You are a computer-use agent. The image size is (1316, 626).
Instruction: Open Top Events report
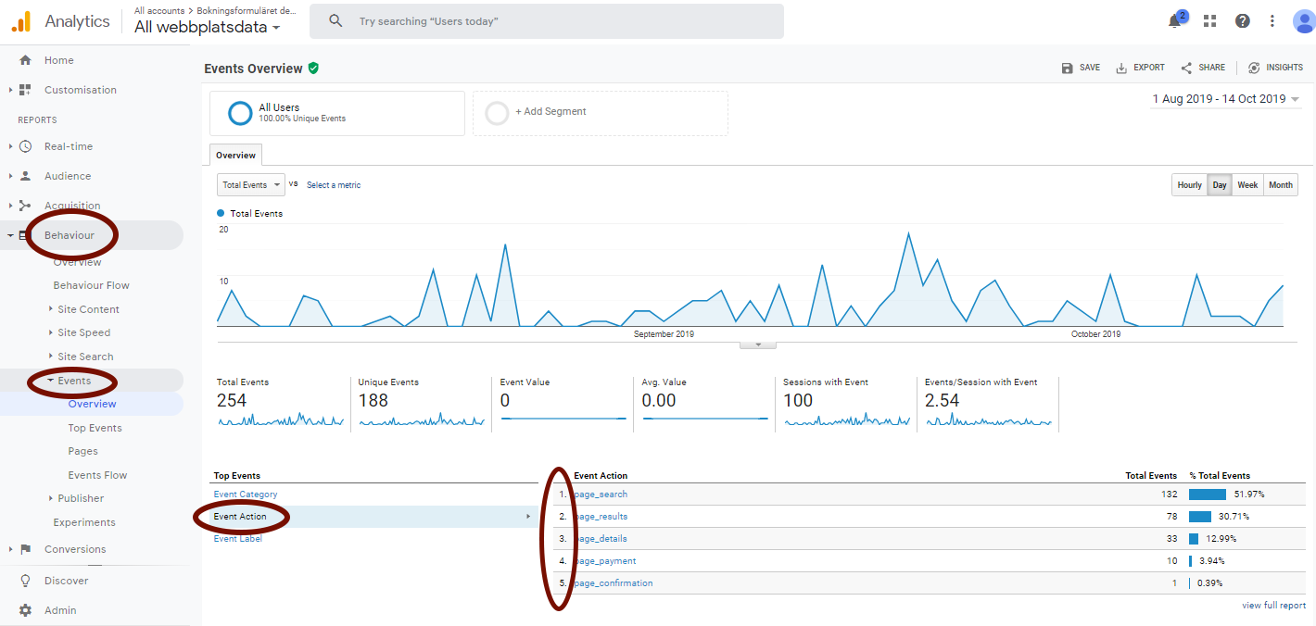[x=95, y=428]
